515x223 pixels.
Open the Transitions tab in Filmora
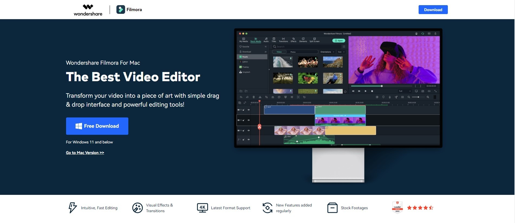click(283, 40)
